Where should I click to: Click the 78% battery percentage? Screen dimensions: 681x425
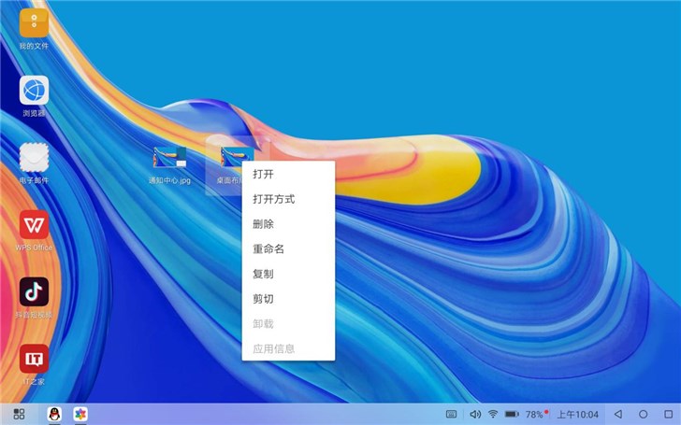click(535, 415)
